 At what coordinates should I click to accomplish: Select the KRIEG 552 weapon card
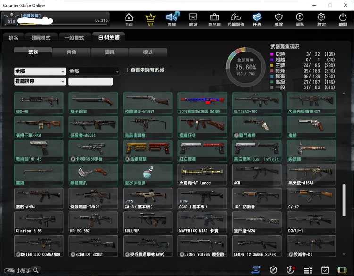point(93,223)
